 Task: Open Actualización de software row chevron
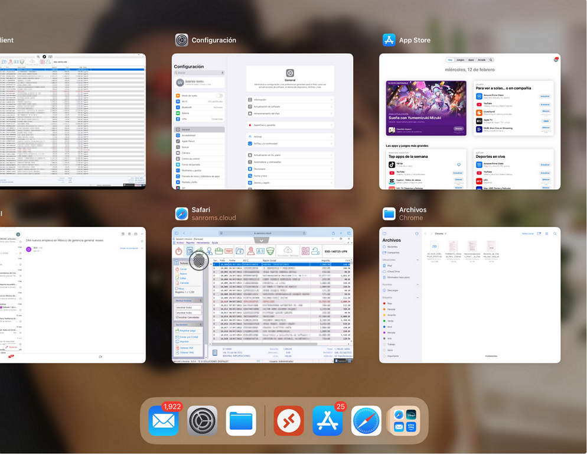pyautogui.click(x=332, y=107)
